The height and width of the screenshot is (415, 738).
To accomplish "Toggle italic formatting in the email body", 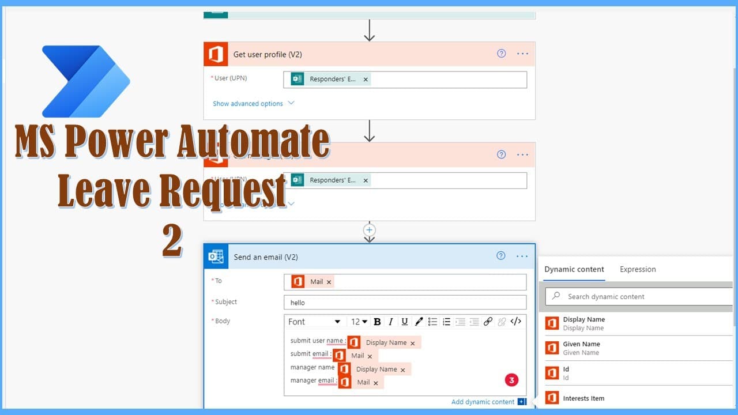I will pyautogui.click(x=391, y=322).
